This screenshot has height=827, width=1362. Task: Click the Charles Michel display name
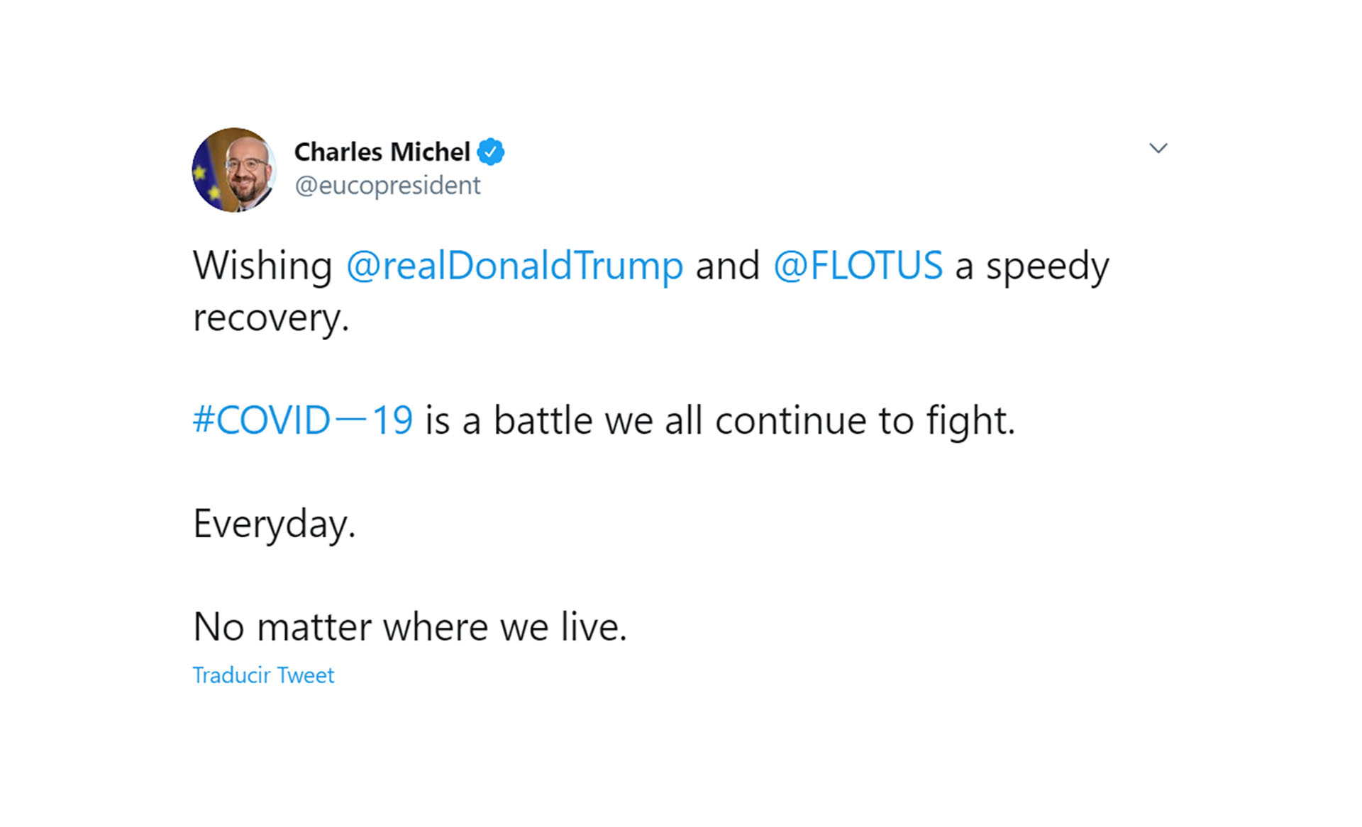(x=382, y=152)
